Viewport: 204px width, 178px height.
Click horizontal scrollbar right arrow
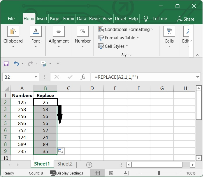click(192, 165)
